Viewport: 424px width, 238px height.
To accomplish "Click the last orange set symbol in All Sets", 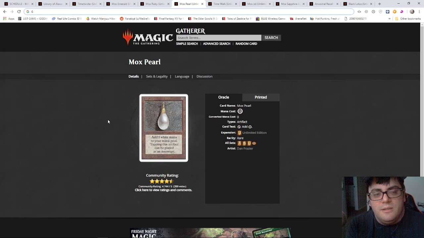I will tap(254, 143).
